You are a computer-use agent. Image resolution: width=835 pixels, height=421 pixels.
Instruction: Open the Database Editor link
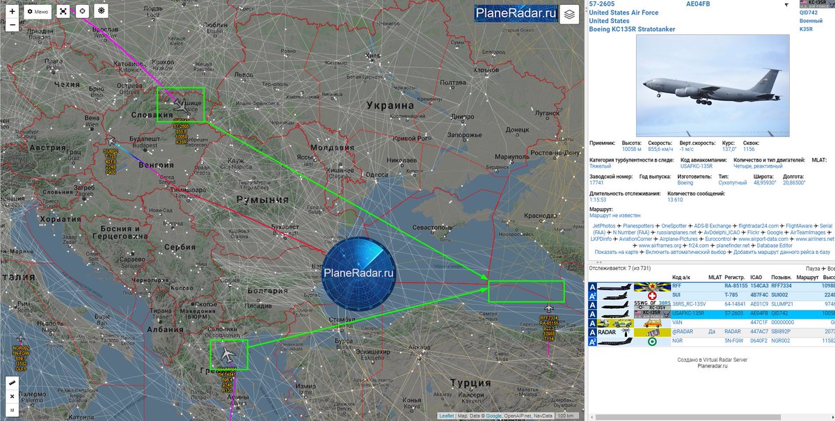pos(774,246)
